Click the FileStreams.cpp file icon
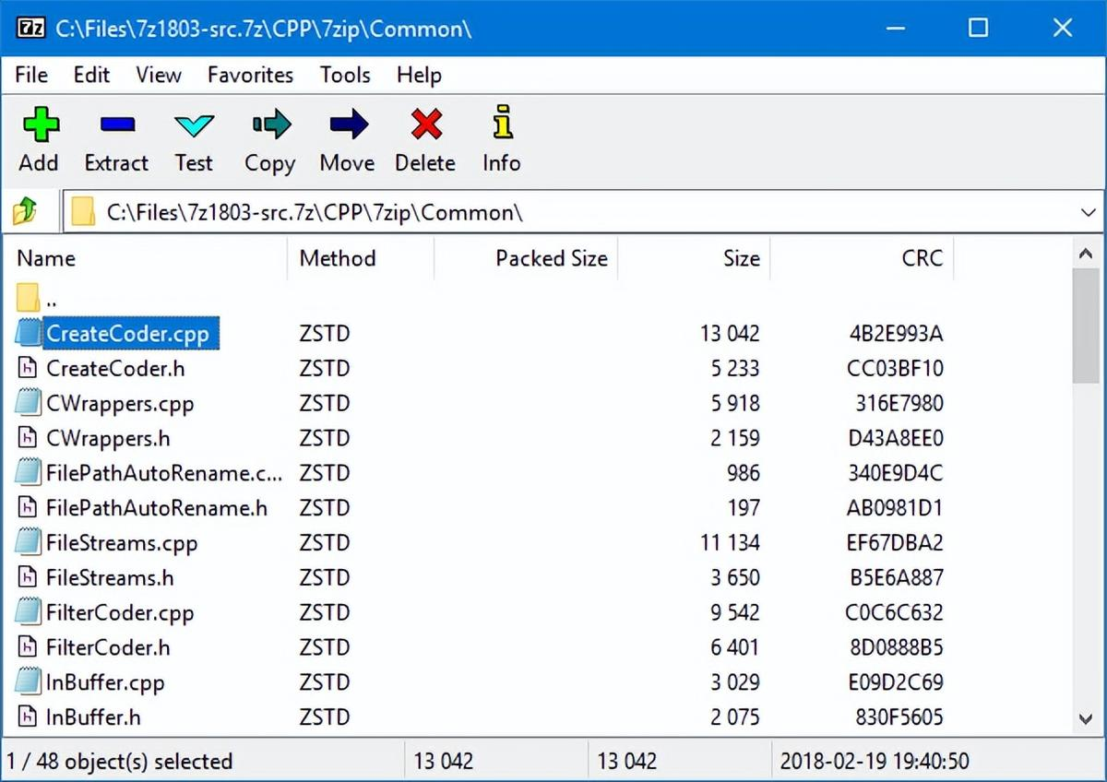Screen dimensions: 1107x782 click(29, 542)
